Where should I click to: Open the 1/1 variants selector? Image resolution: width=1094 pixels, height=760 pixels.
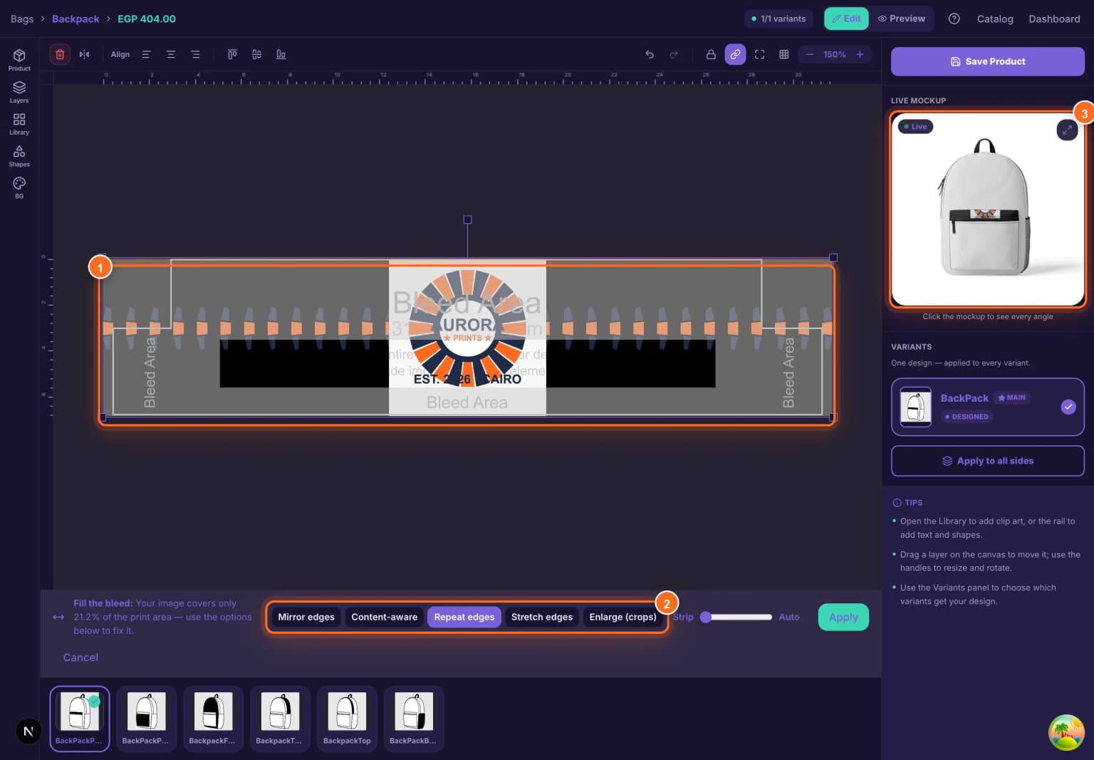pyautogui.click(x=778, y=19)
